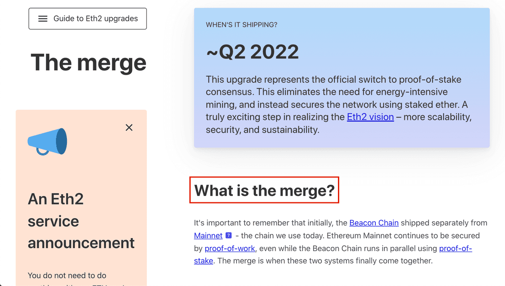Click the An Eth2 service announcement heading
Viewport: 505px width, 286px height.
81,221
